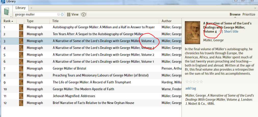This screenshot has width=258, height=117.
Task: Select The Life of George Müller row
Action: click(x=92, y=82)
